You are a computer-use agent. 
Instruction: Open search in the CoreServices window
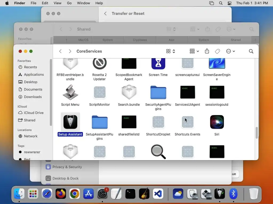[251, 51]
